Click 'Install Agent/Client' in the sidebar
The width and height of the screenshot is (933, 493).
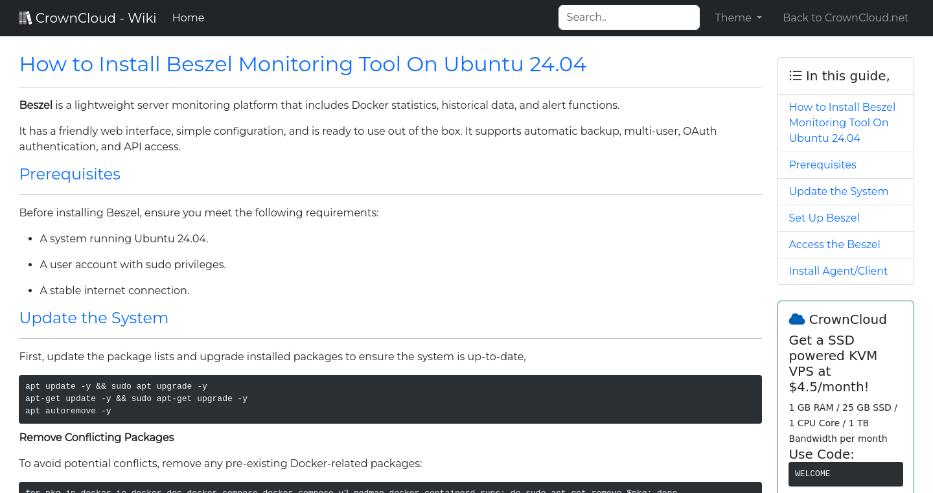click(838, 271)
